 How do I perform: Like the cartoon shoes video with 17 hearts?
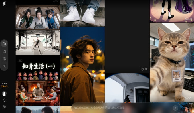point(187,19)
